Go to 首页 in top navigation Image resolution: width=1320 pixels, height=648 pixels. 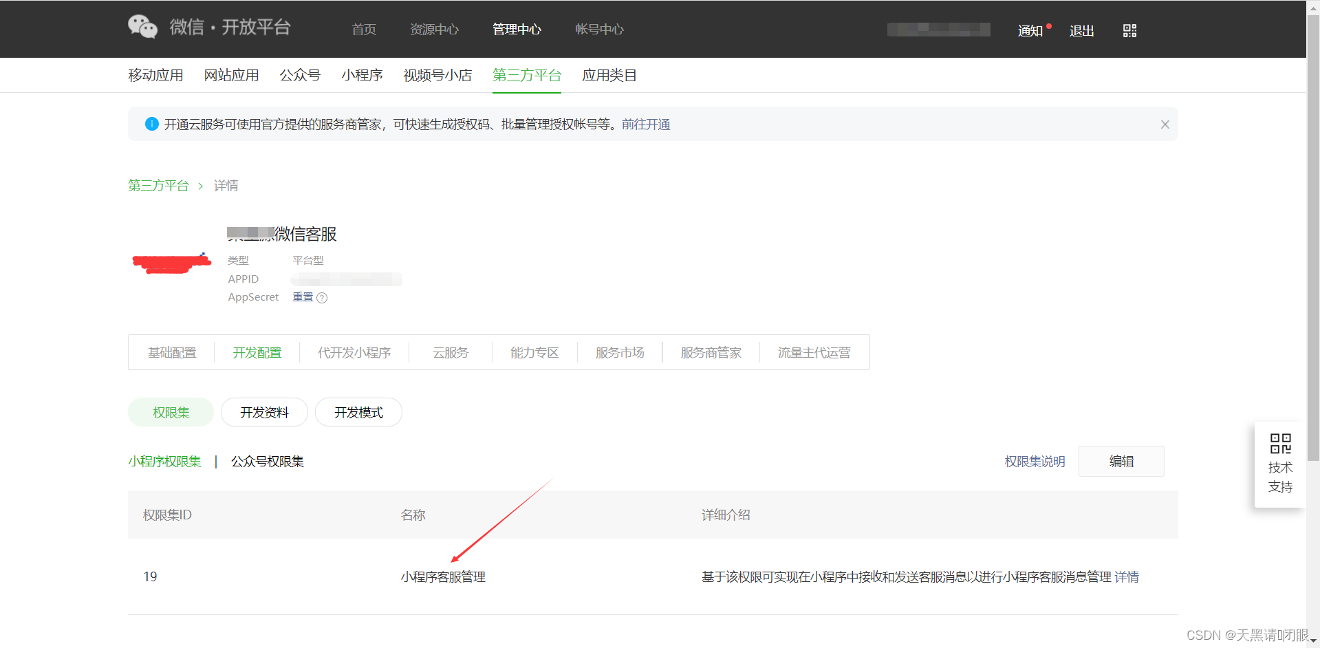[364, 30]
